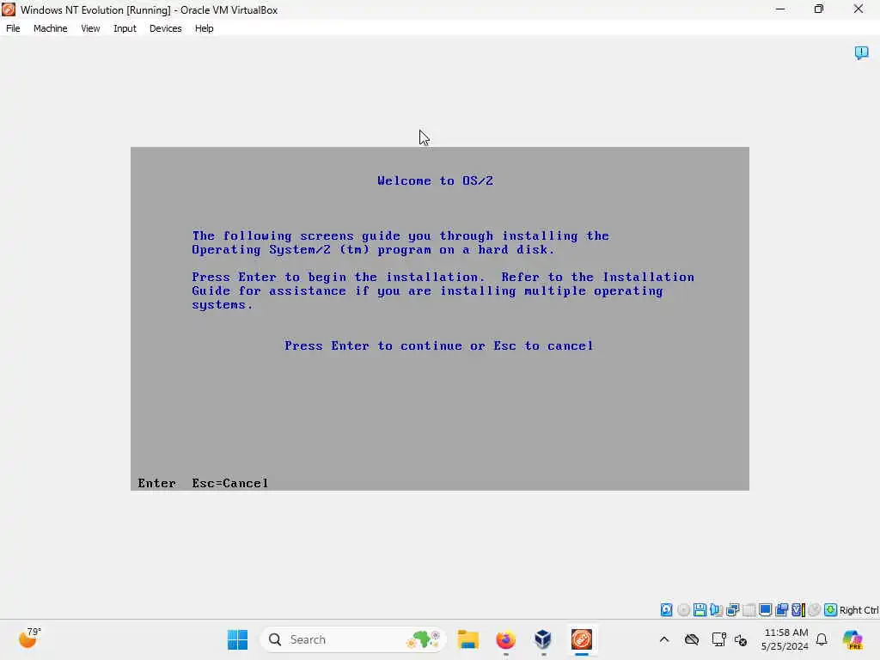Minimize the VirtualBox window
Image resolution: width=880 pixels, height=660 pixels.
coord(780,9)
